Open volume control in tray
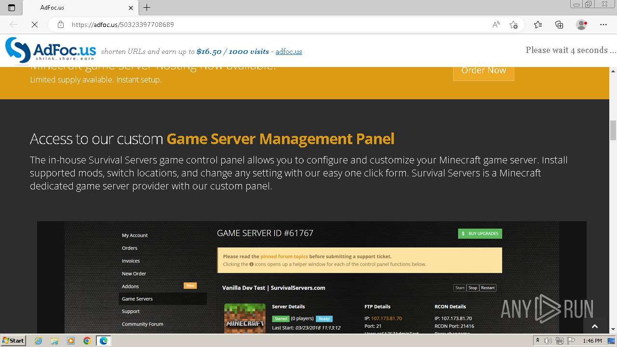Viewport: 617px width, 347px height. tap(548, 341)
